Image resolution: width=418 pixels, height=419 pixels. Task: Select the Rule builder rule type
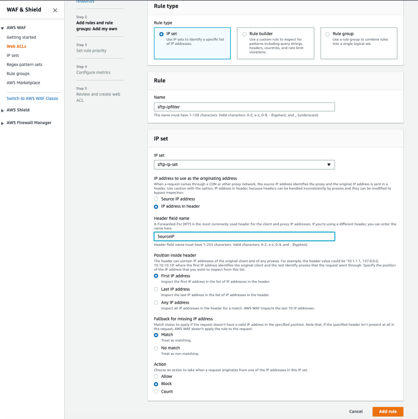[244, 34]
